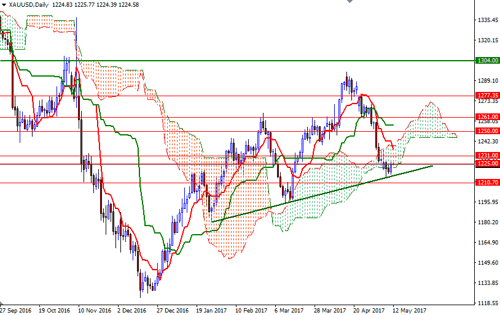The height and width of the screenshot is (315, 500).
Task: Click the 1118.55 value on the price scale
Action: coord(488,303)
